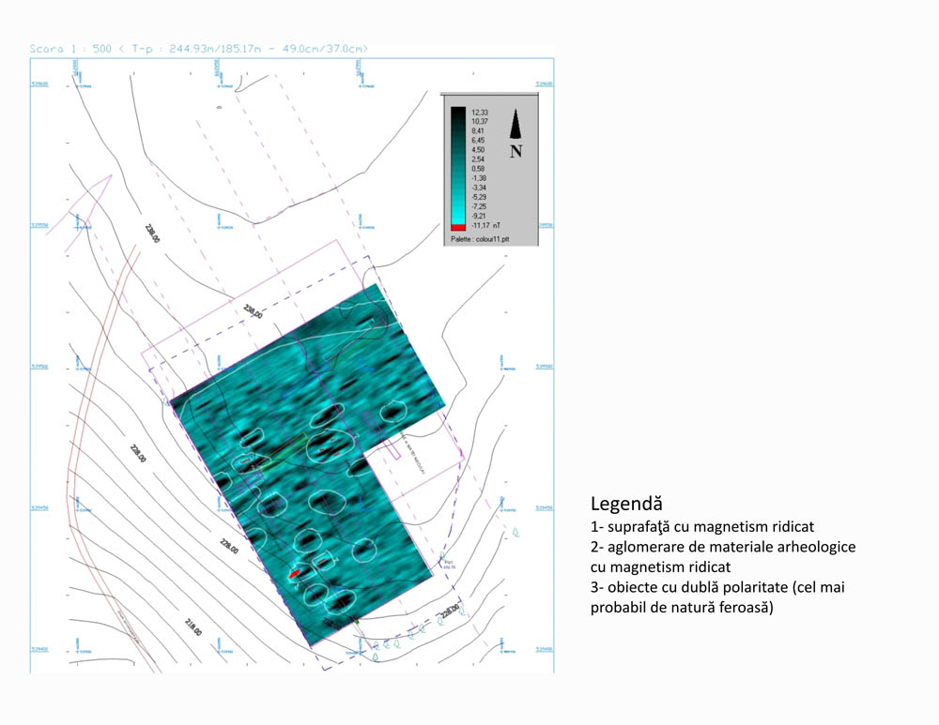
Task: Click the -11,17 nT palette value
Action: point(485,227)
